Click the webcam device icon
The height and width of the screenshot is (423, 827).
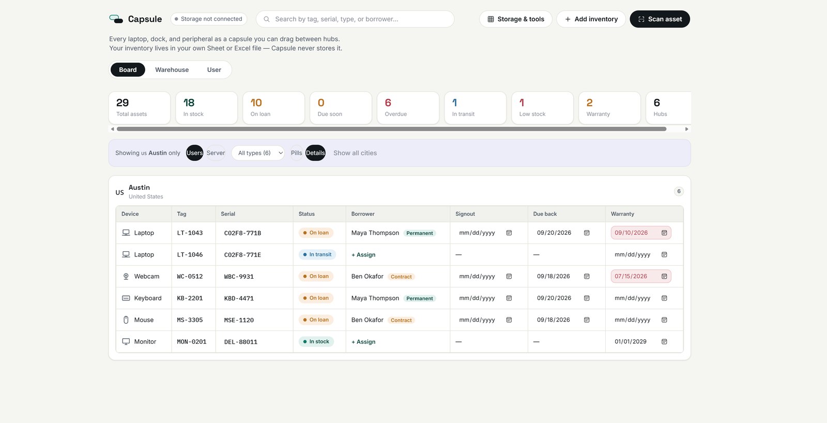click(x=126, y=276)
